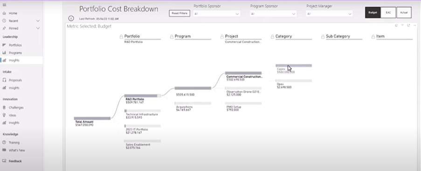Switch the metric to Actual

coord(404,13)
